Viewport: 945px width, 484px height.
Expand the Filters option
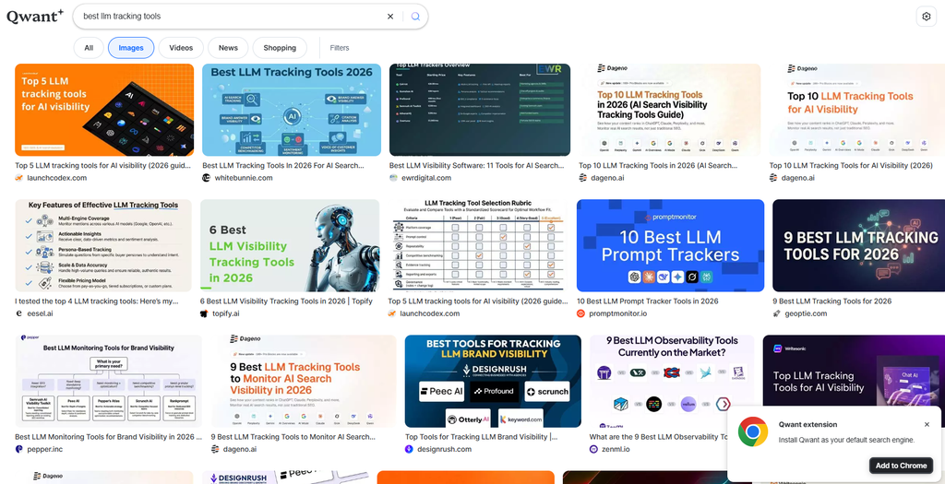click(340, 48)
